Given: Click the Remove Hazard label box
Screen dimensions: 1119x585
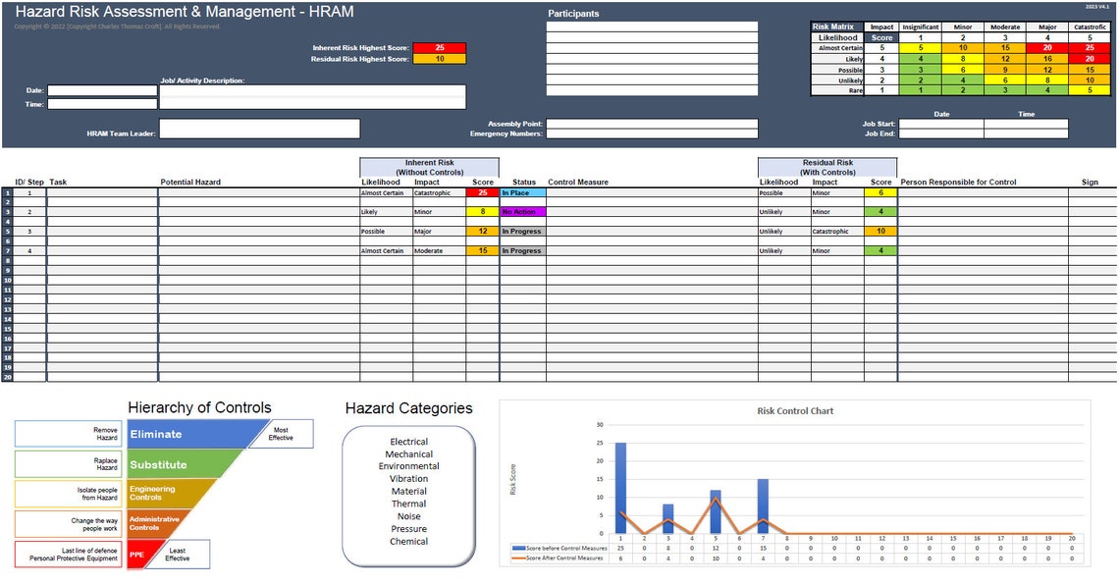Looking at the screenshot, I should click(x=66, y=433).
